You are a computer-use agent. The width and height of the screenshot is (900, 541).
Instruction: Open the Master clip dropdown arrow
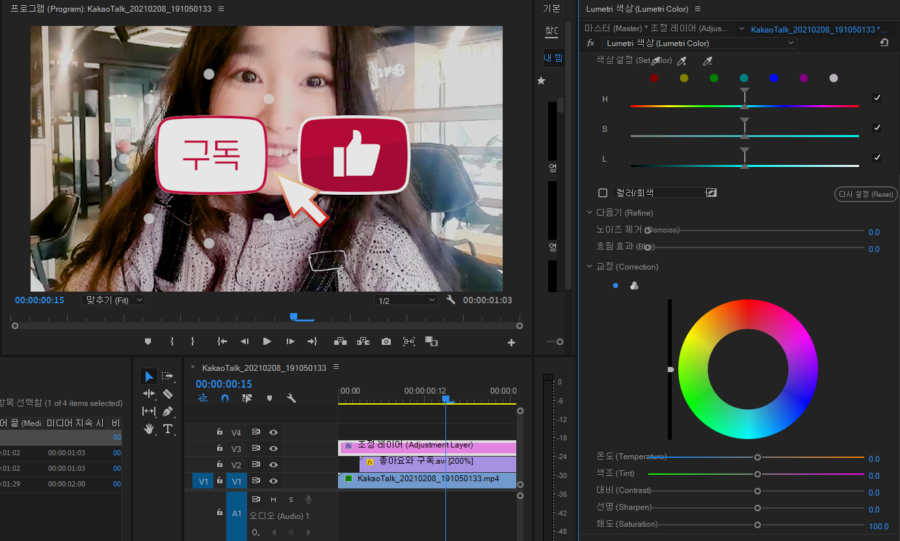click(x=741, y=29)
